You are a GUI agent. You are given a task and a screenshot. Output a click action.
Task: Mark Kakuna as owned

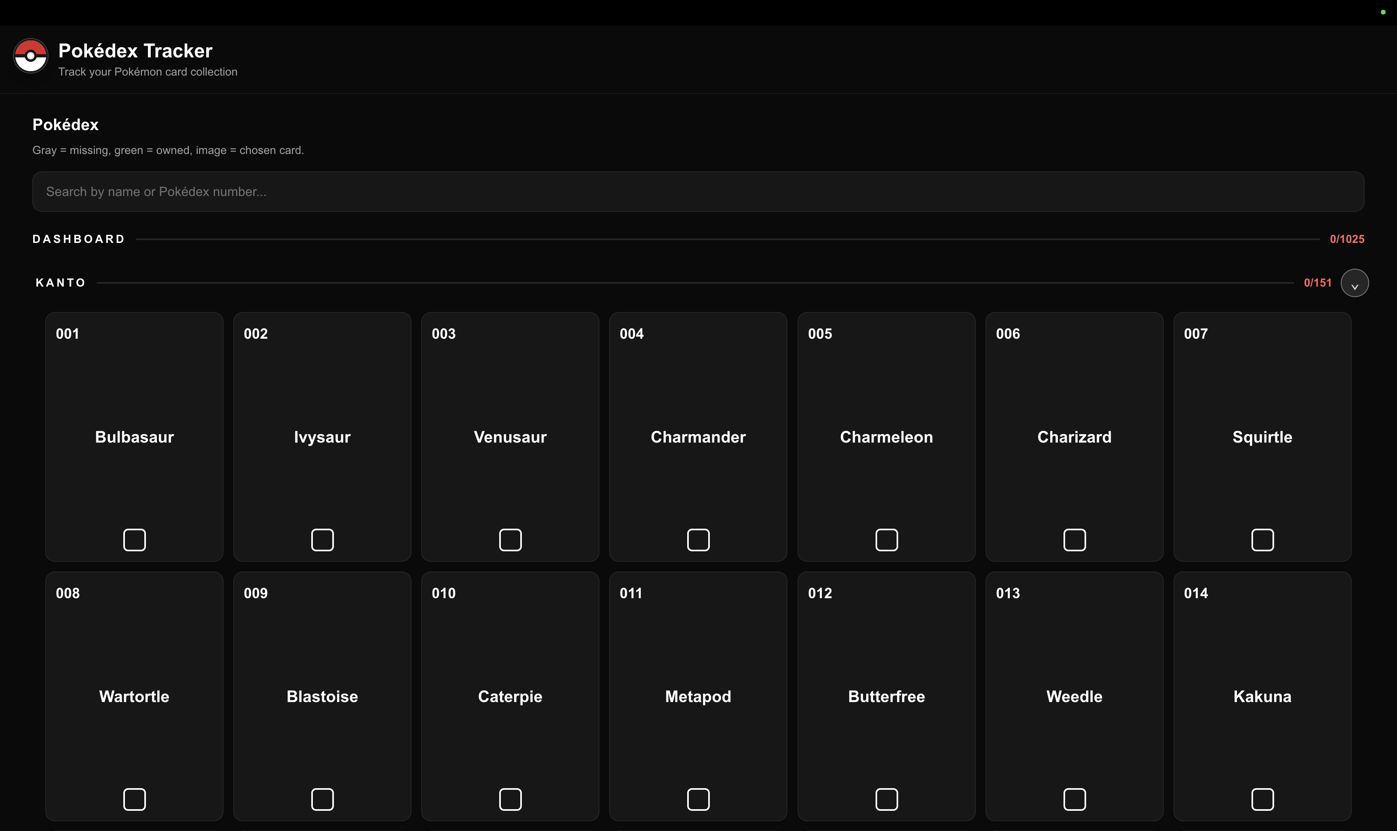1263,799
